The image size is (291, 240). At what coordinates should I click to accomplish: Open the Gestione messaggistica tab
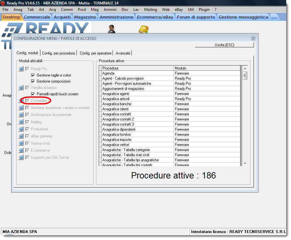point(243,17)
